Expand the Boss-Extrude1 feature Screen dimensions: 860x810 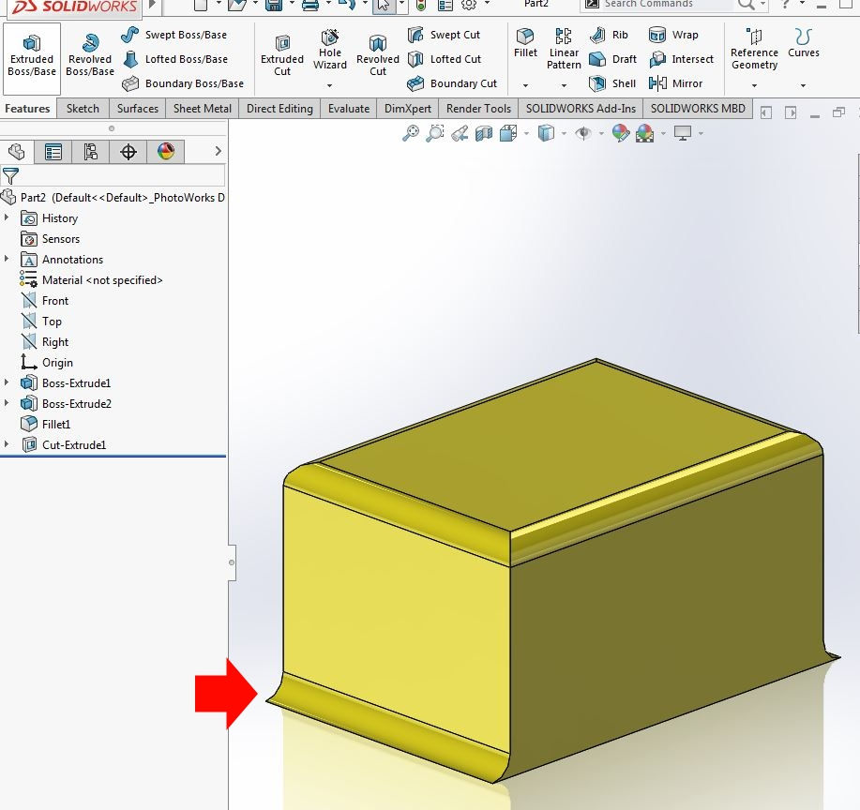(7, 382)
